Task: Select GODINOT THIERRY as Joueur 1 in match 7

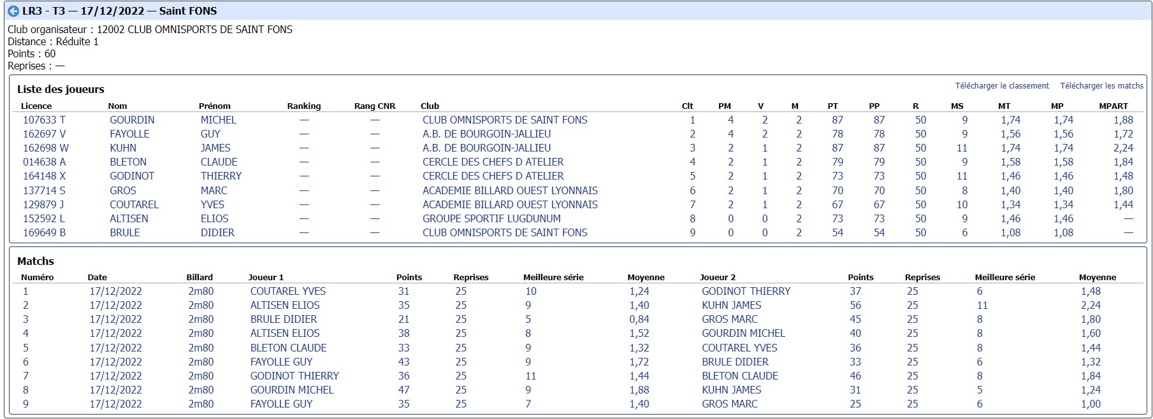Action: [294, 376]
